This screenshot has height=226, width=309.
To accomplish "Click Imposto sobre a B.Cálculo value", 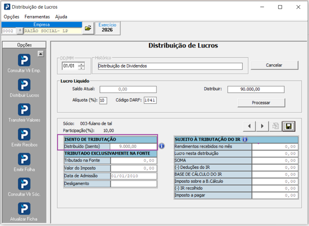I will pos(275,181).
